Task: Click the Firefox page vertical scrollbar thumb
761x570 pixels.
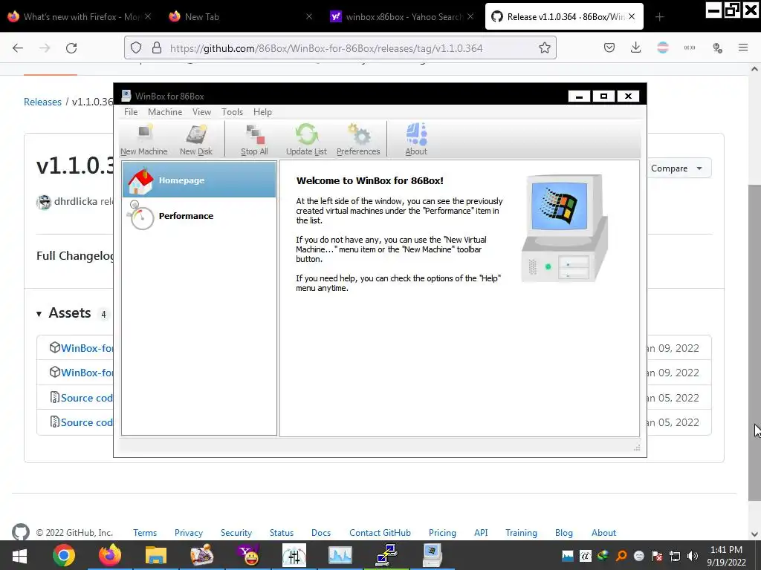Action: click(x=754, y=342)
